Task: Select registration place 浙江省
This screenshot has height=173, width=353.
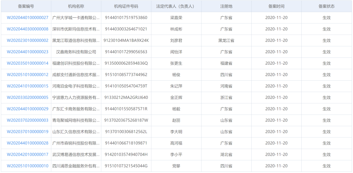Action: [226, 97]
